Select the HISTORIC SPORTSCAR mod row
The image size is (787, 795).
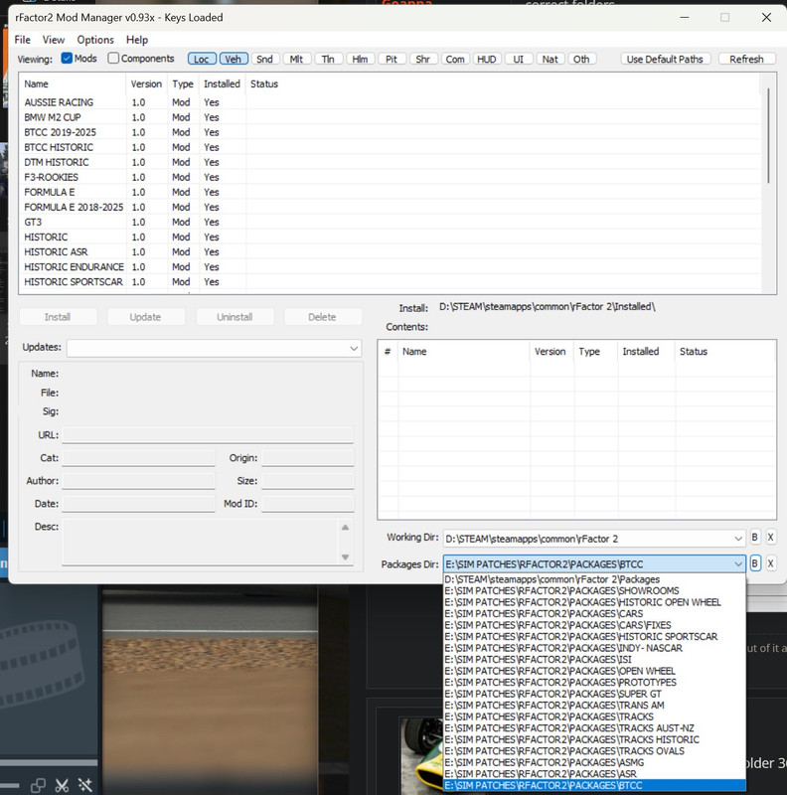[390, 282]
